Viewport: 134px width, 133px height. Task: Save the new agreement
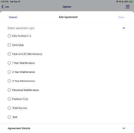[121, 17]
